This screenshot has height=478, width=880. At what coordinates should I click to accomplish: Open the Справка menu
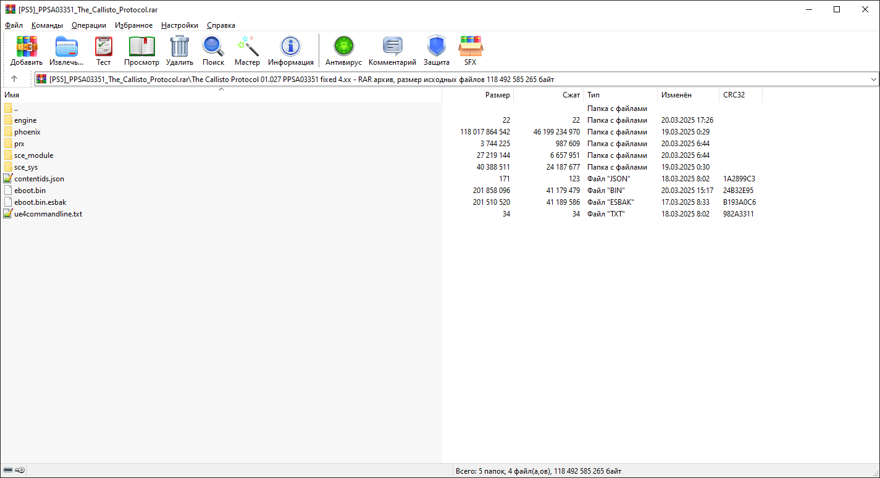tap(221, 25)
